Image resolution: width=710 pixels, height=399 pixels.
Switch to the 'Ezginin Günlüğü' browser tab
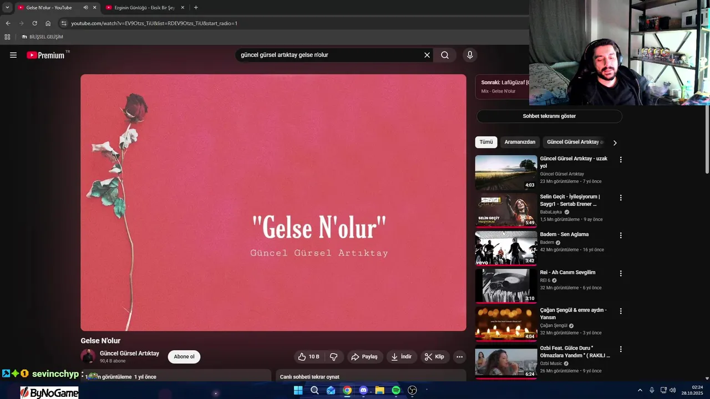point(144,8)
